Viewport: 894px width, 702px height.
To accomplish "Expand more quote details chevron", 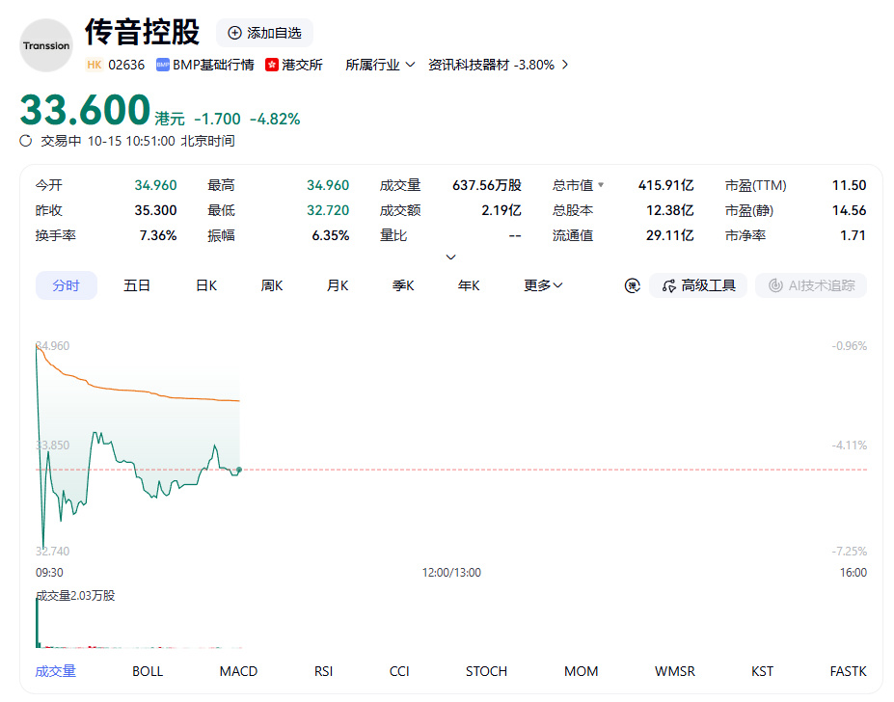I will coord(450,257).
